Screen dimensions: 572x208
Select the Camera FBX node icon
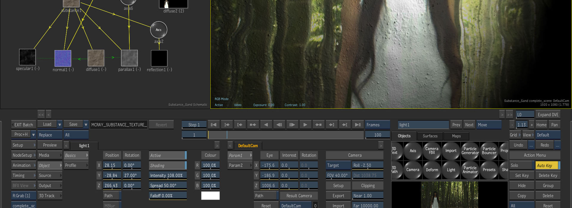[432, 151]
